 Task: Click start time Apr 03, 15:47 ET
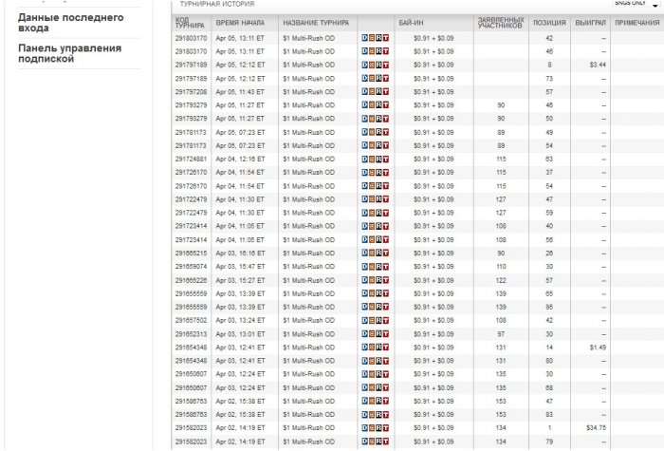click(240, 267)
